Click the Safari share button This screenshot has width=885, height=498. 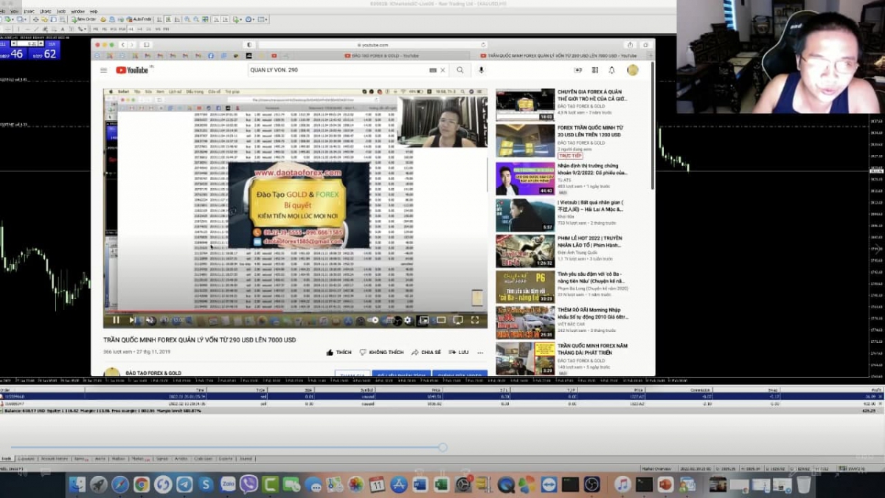pos(629,45)
